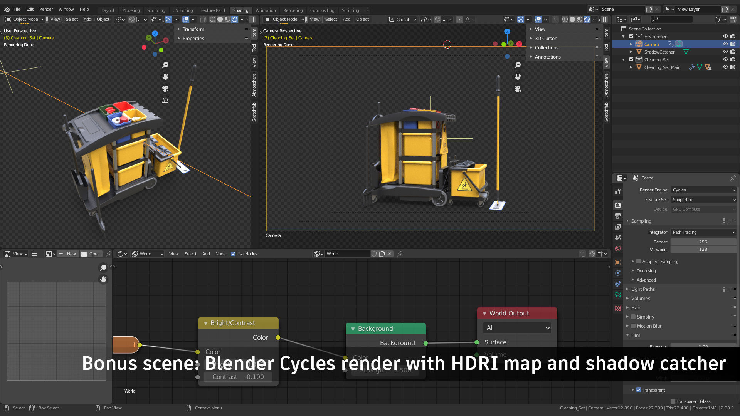Toggle Use Nodes checkbox

pos(233,254)
